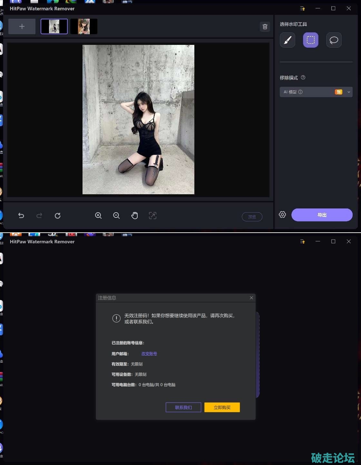Click the undo arrow icon
Viewport: 361px width, 465px height.
coord(21,216)
